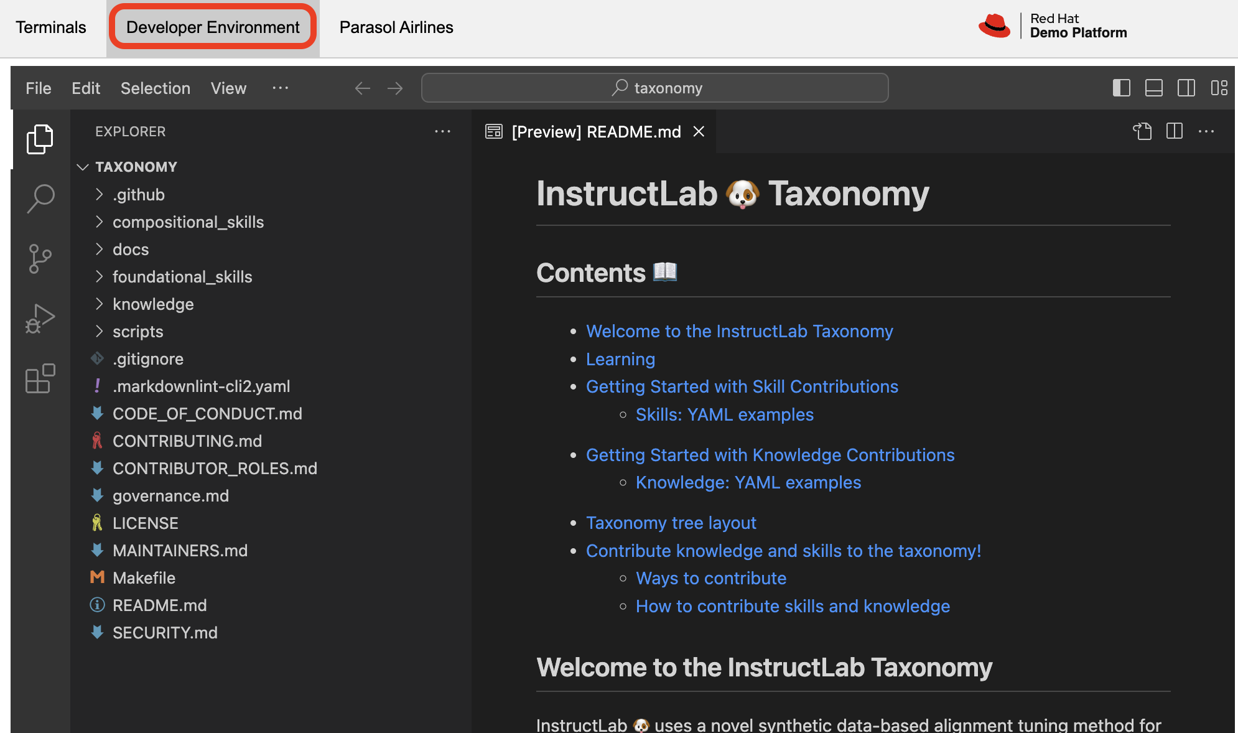Follow Getting Started with Skill Contributions link
The height and width of the screenshot is (733, 1238).
[x=742, y=386]
